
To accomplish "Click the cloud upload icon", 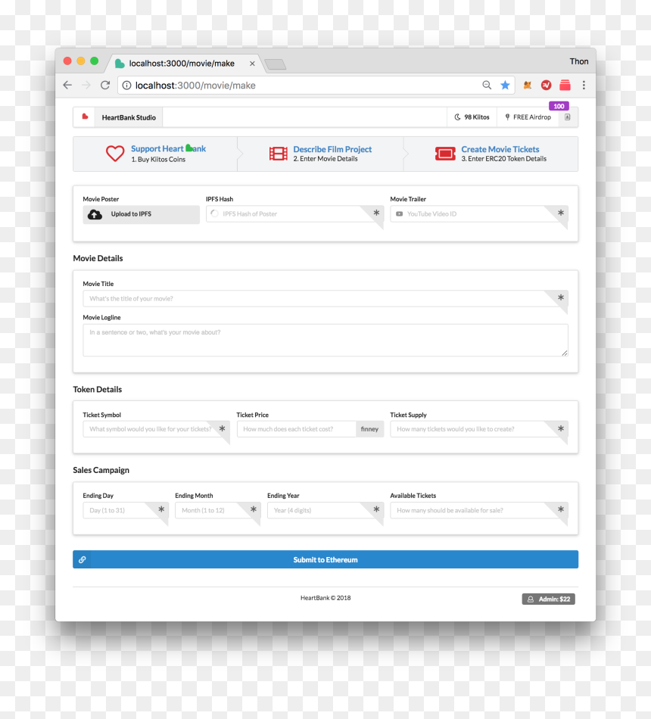I will click(x=95, y=214).
